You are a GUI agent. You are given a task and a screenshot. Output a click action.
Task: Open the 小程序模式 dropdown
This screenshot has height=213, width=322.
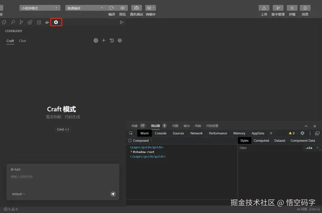39,8
